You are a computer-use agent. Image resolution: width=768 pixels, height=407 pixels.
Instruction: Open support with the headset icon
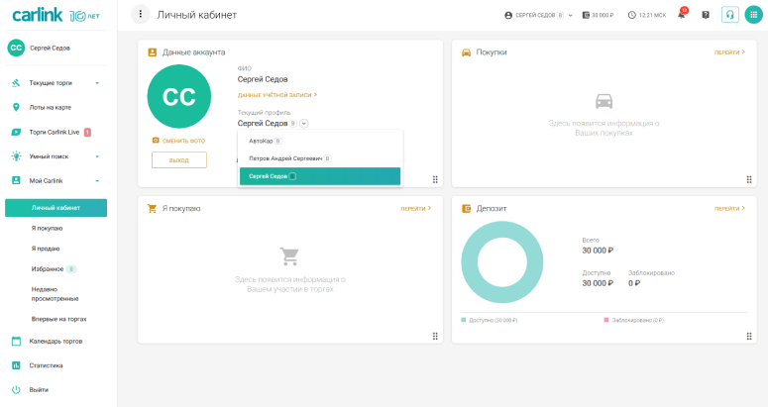pyautogui.click(x=729, y=15)
